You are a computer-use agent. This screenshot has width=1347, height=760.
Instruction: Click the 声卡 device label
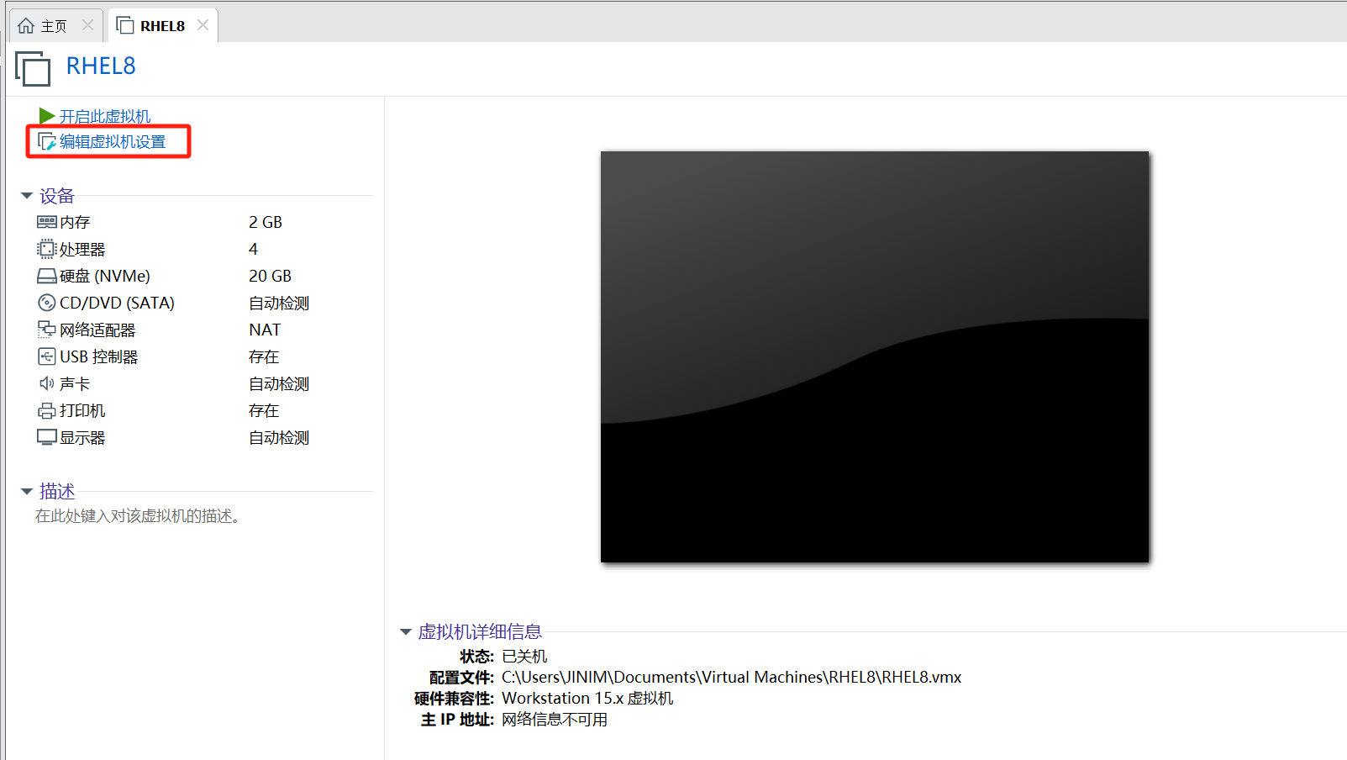pos(75,383)
